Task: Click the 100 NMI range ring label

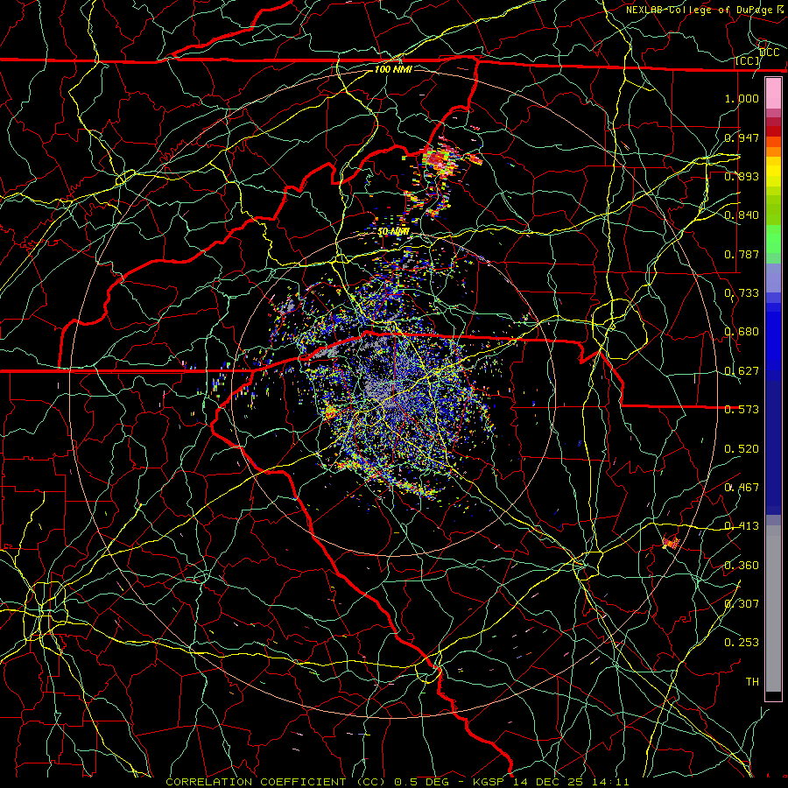Action: pyautogui.click(x=393, y=69)
